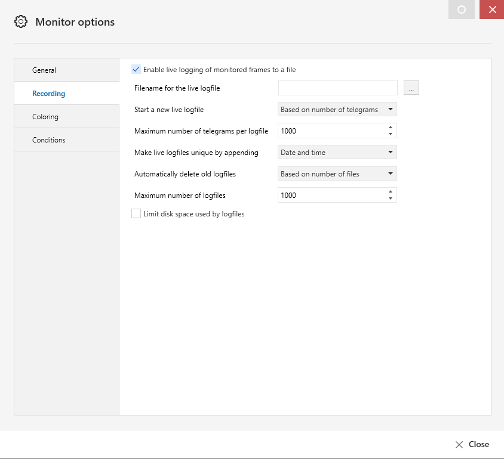
Task: Enable Limit disk space used by logfiles
Action: pyautogui.click(x=136, y=213)
